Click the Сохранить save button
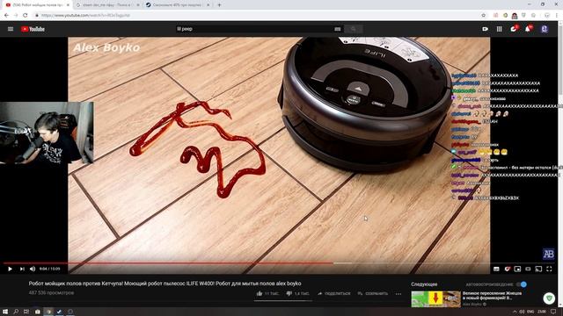This screenshot has height=316, width=563. coord(373,293)
